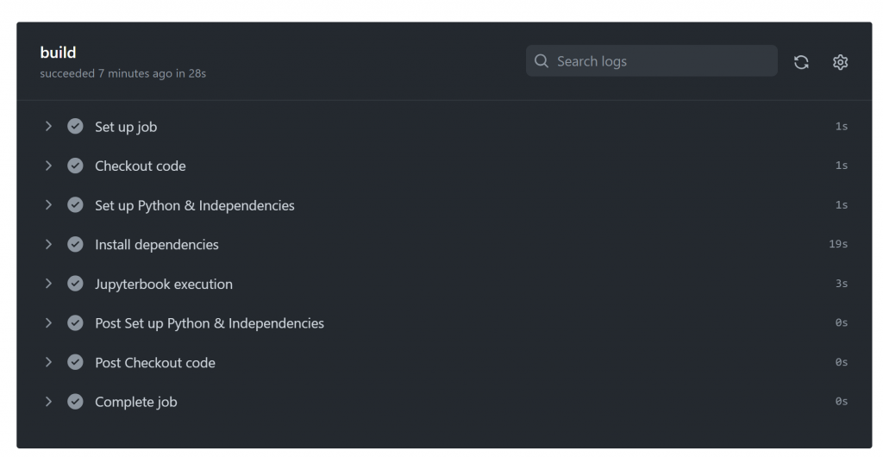The width and height of the screenshot is (883, 457).
Task: Click the success checkmark for Set up job
Action: point(75,127)
